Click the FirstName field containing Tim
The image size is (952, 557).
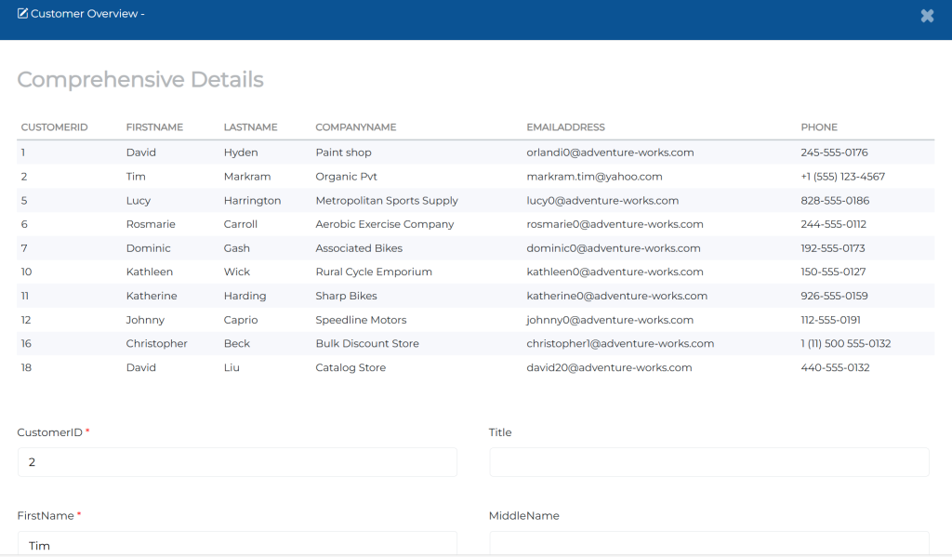tap(237, 543)
